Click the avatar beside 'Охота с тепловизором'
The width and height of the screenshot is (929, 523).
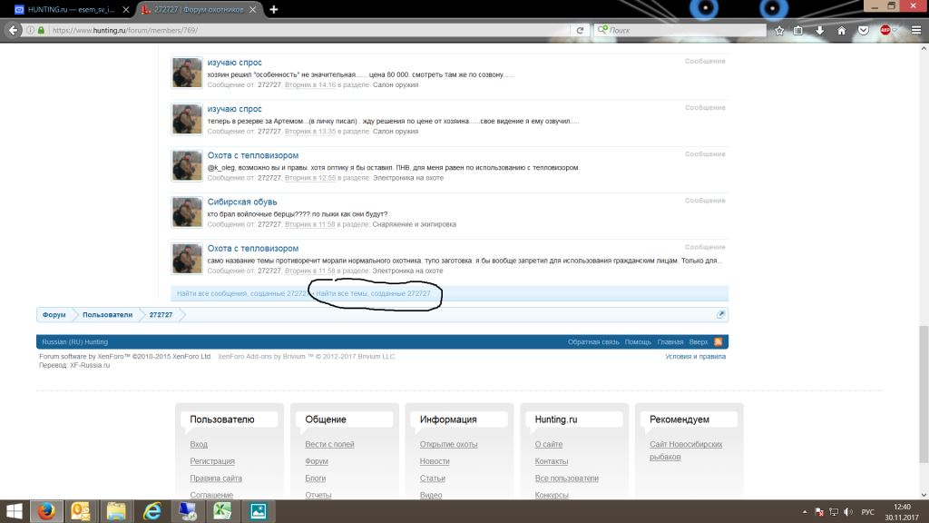(187, 166)
